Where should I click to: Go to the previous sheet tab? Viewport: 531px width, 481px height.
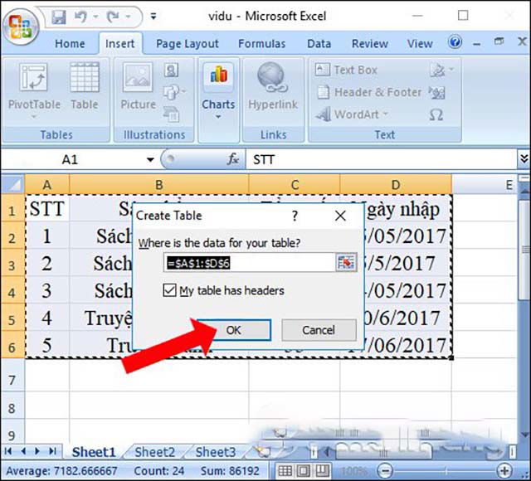click(23, 451)
